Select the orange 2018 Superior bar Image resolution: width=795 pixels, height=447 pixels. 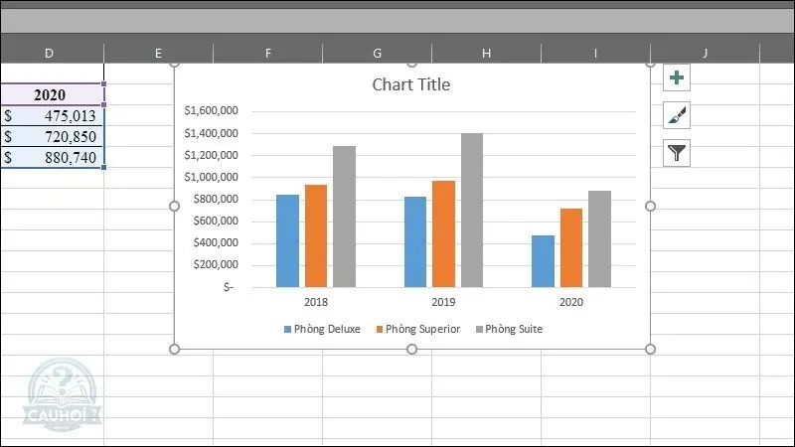(x=316, y=236)
